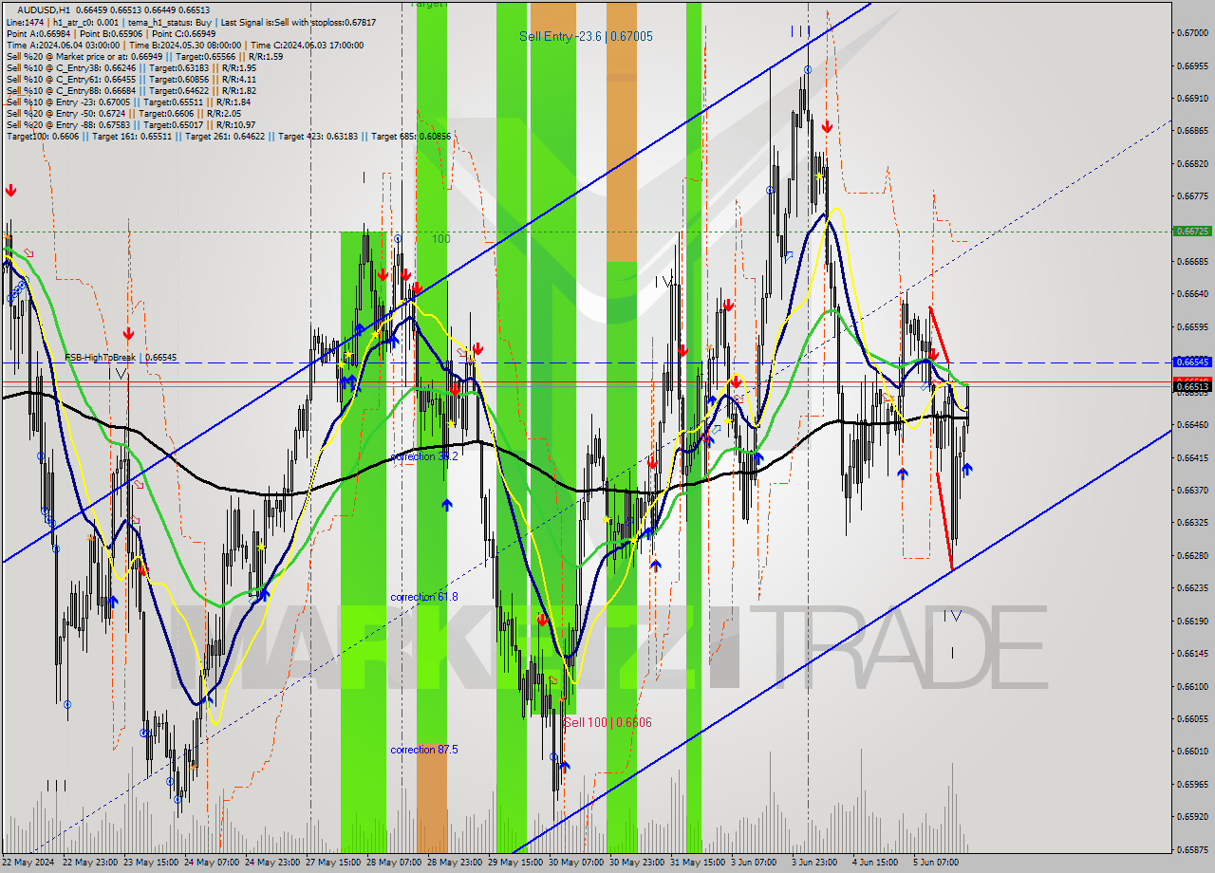Click the 'Sell %10 @ Entry -23' line

pyautogui.click(x=128, y=102)
